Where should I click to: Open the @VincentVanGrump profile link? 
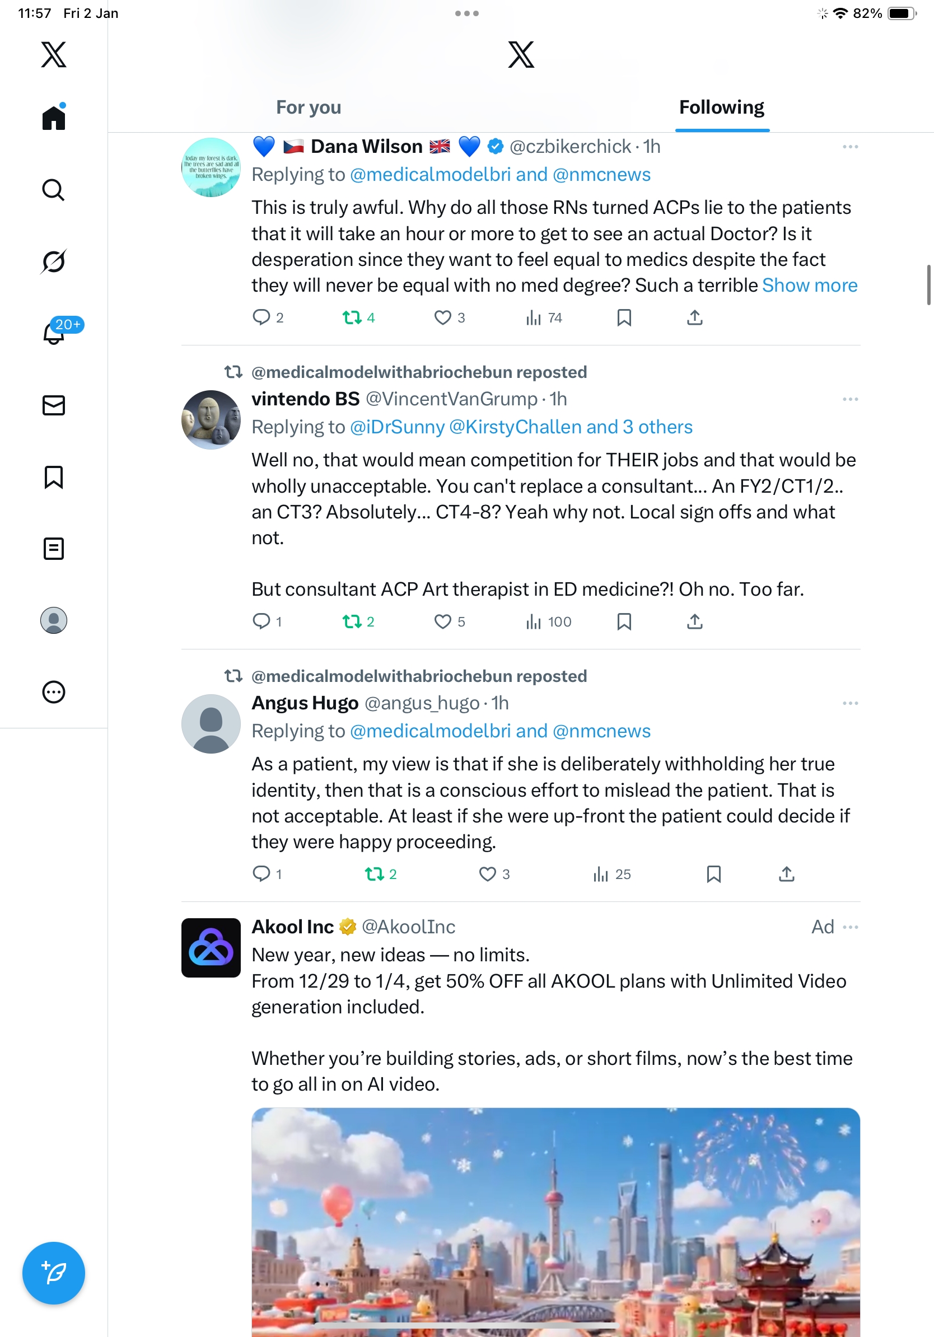pyautogui.click(x=451, y=399)
